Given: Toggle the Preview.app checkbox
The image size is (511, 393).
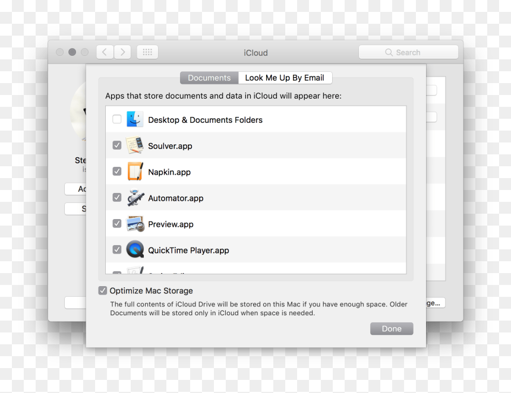Looking at the screenshot, I should click(116, 223).
